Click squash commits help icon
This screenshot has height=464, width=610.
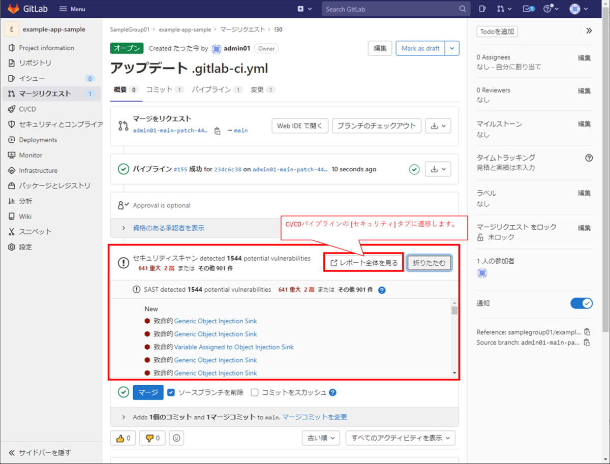pos(332,392)
